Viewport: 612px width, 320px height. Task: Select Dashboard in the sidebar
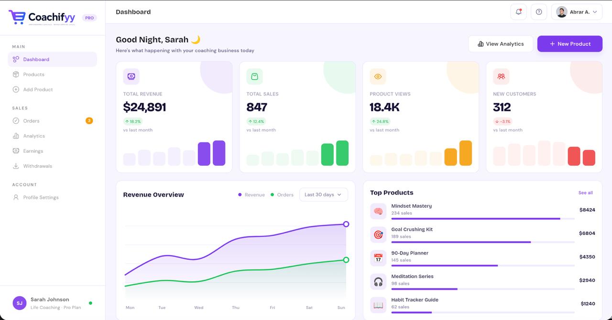(53, 59)
